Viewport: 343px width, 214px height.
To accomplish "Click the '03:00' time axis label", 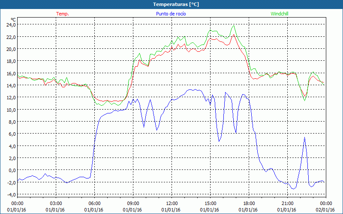I will 56,204.
